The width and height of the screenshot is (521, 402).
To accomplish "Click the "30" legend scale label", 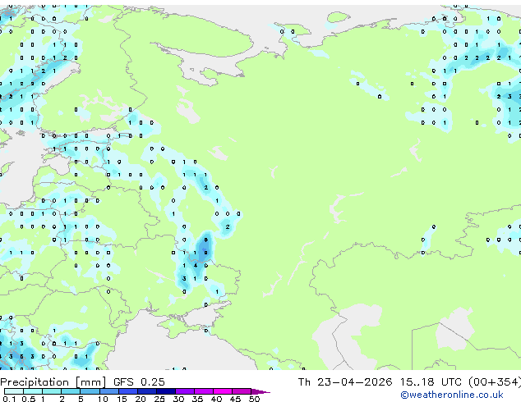I will (178, 399).
